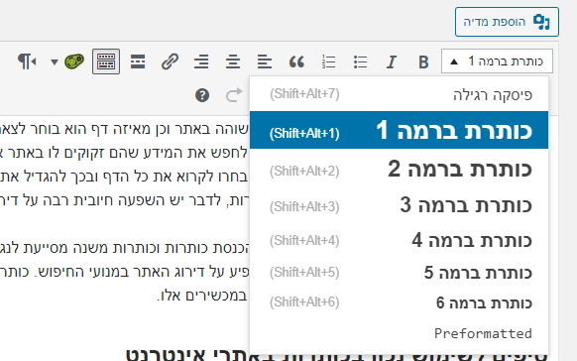Viewport: 577px width, 361px height.
Task: Apply italic formatting
Action: (392, 61)
